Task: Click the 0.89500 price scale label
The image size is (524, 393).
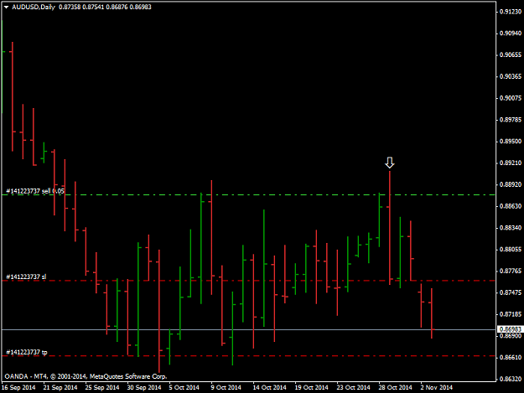Action: click(x=511, y=142)
